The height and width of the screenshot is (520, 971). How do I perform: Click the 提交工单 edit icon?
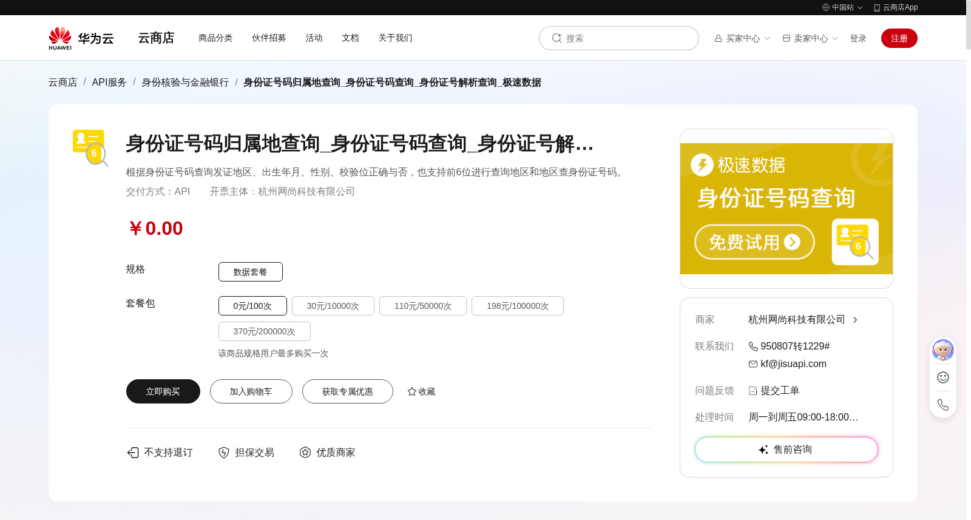coord(753,391)
